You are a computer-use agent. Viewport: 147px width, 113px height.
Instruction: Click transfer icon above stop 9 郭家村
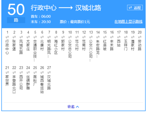(63, 37)
